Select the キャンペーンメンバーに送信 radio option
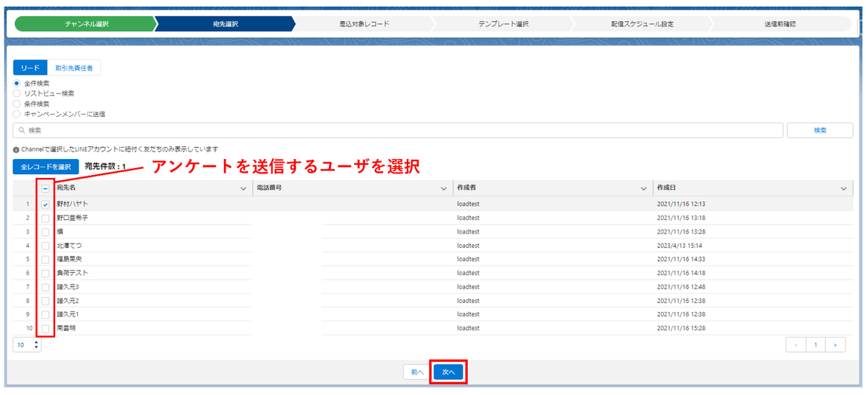Image resolution: width=866 pixels, height=395 pixels. coord(17,114)
